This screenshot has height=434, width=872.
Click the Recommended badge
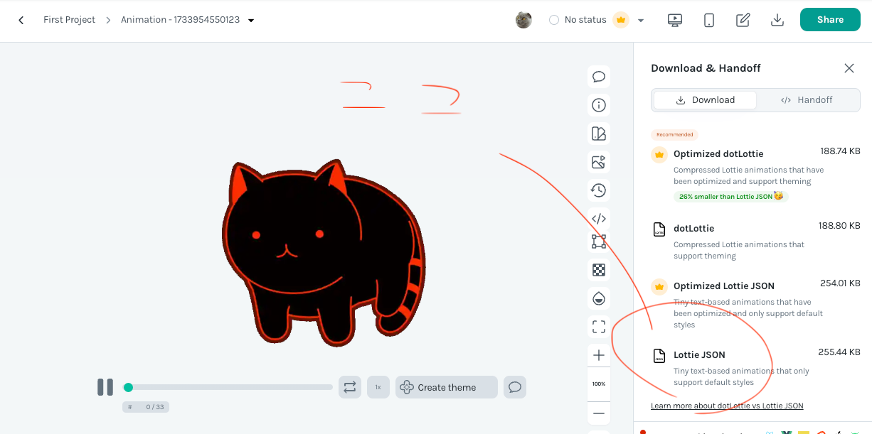tap(674, 134)
